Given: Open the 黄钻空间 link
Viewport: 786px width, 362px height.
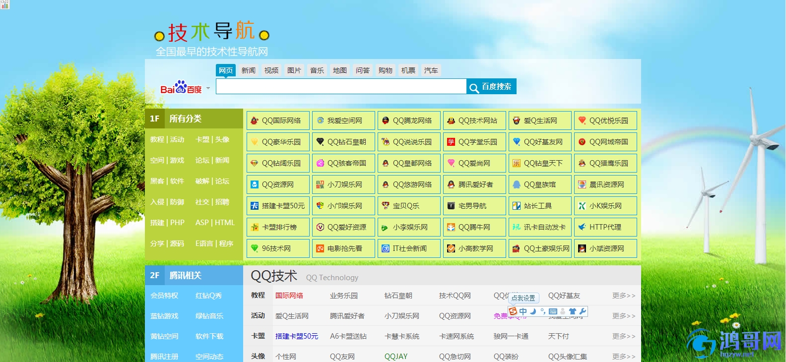Looking at the screenshot, I should [x=164, y=336].
